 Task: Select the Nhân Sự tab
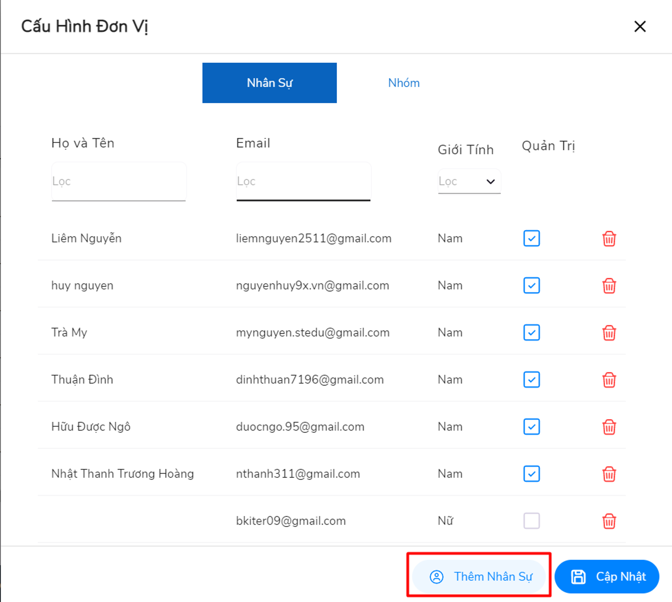(x=269, y=83)
